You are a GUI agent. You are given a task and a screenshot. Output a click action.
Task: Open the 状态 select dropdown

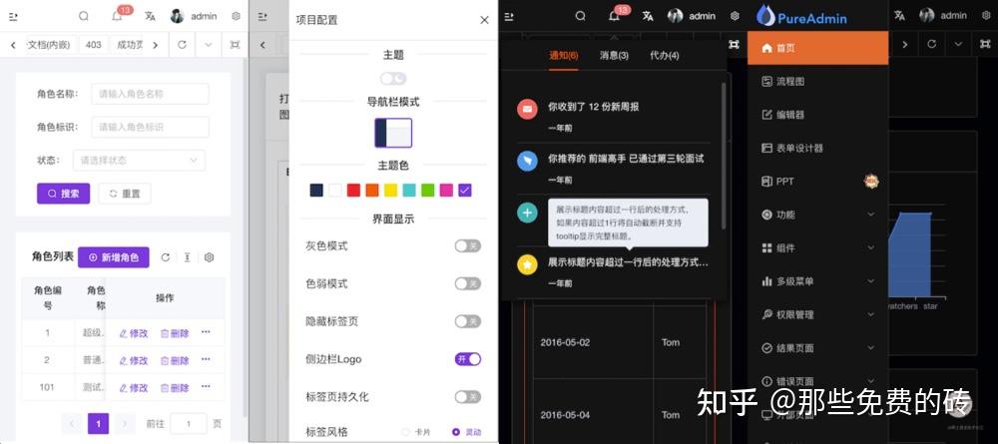coord(140,161)
